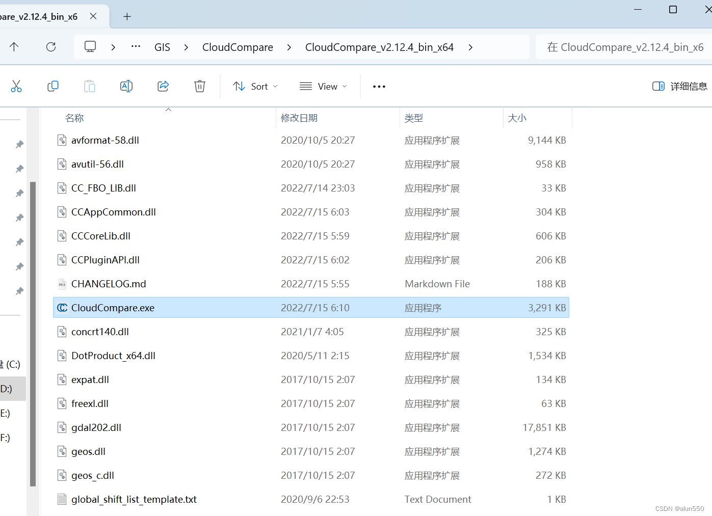The height and width of the screenshot is (516, 712).
Task: Click the Share icon
Action: [x=163, y=86]
